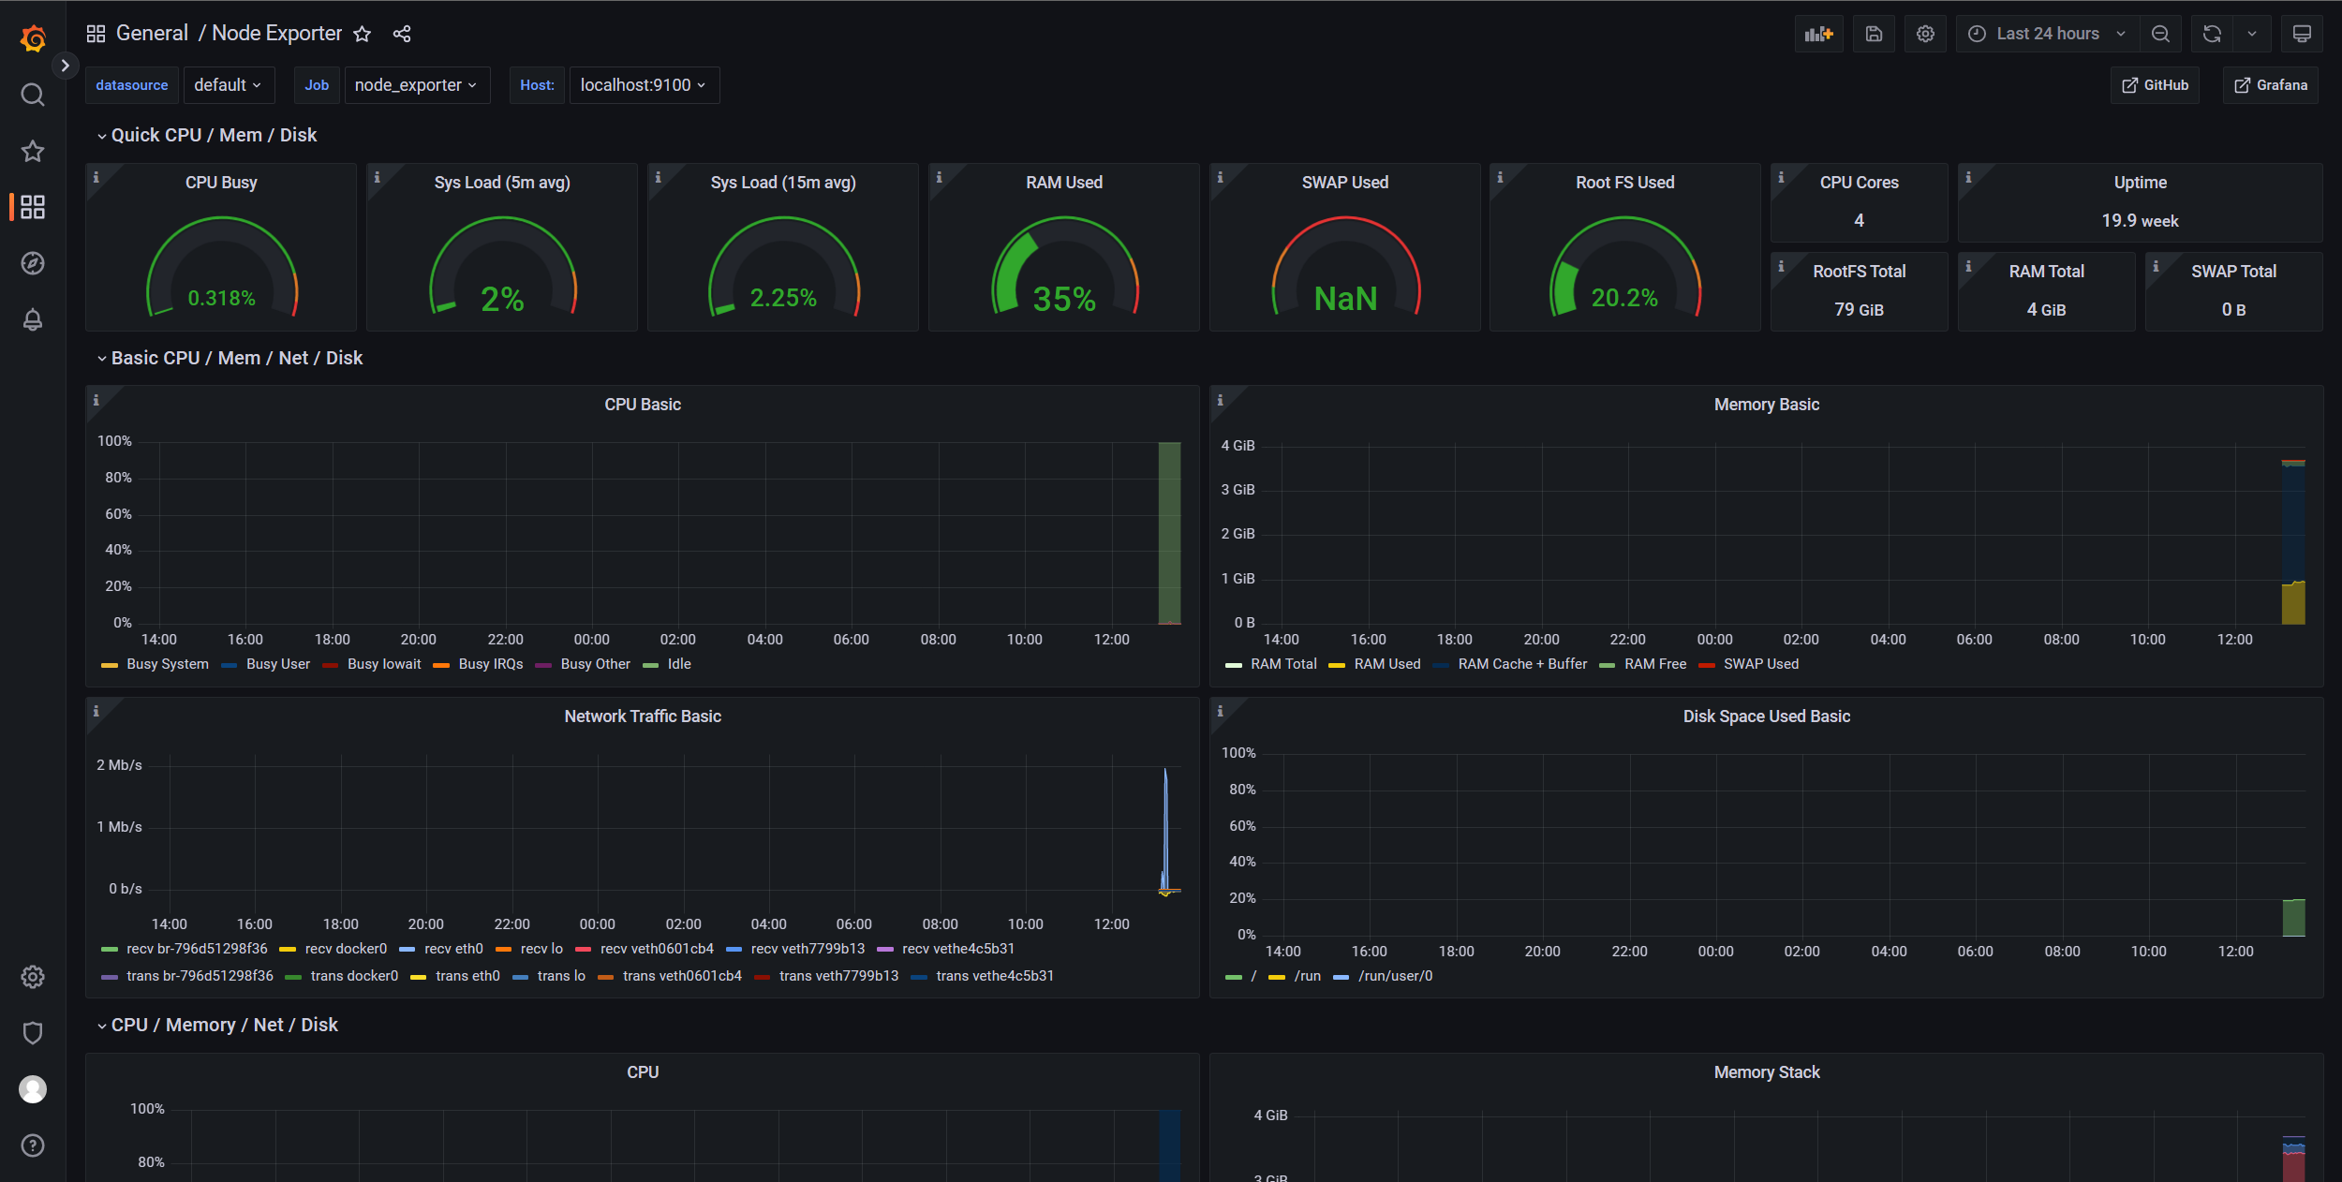Show info for the Uptime panel

pos(1968,177)
